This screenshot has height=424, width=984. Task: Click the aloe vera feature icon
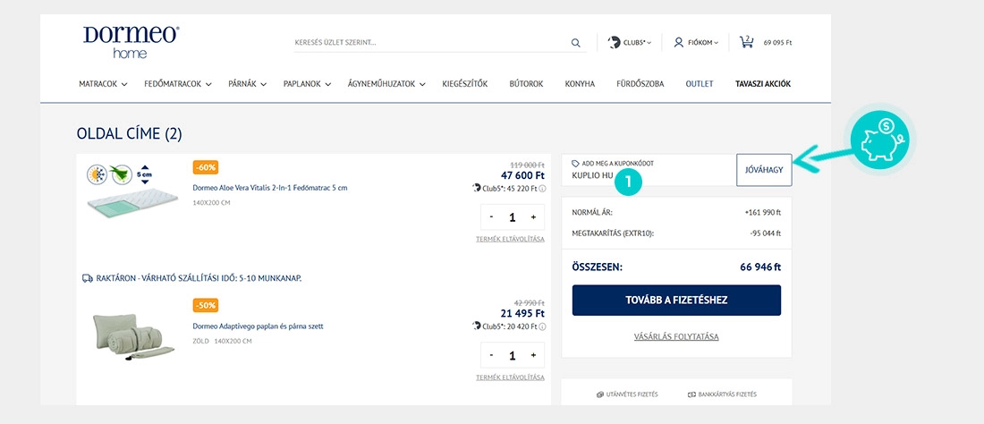(122, 174)
